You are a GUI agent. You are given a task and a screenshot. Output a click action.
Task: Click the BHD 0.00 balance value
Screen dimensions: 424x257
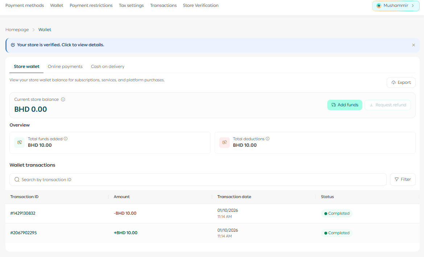point(30,109)
